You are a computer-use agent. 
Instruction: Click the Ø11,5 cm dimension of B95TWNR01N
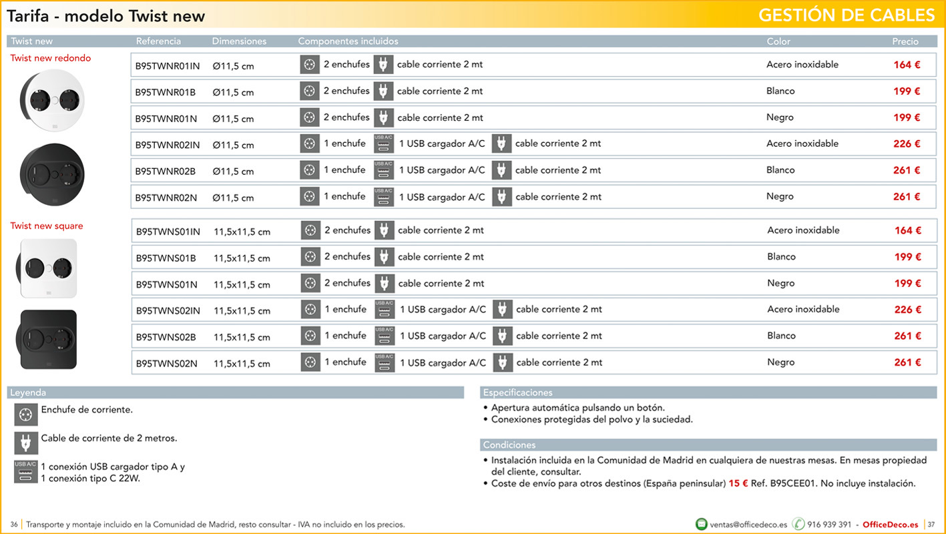click(233, 119)
